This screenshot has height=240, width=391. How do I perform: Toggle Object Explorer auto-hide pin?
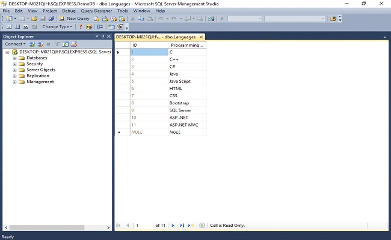[x=103, y=37]
